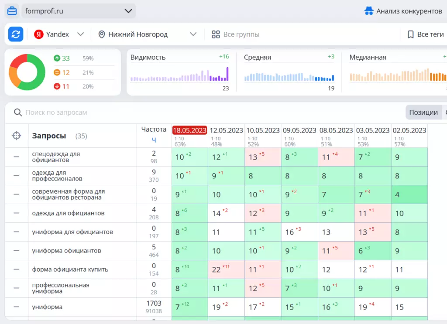Click the dash icon beside 'одежда для официантов'
The width and height of the screenshot is (447, 324).
[x=17, y=213]
